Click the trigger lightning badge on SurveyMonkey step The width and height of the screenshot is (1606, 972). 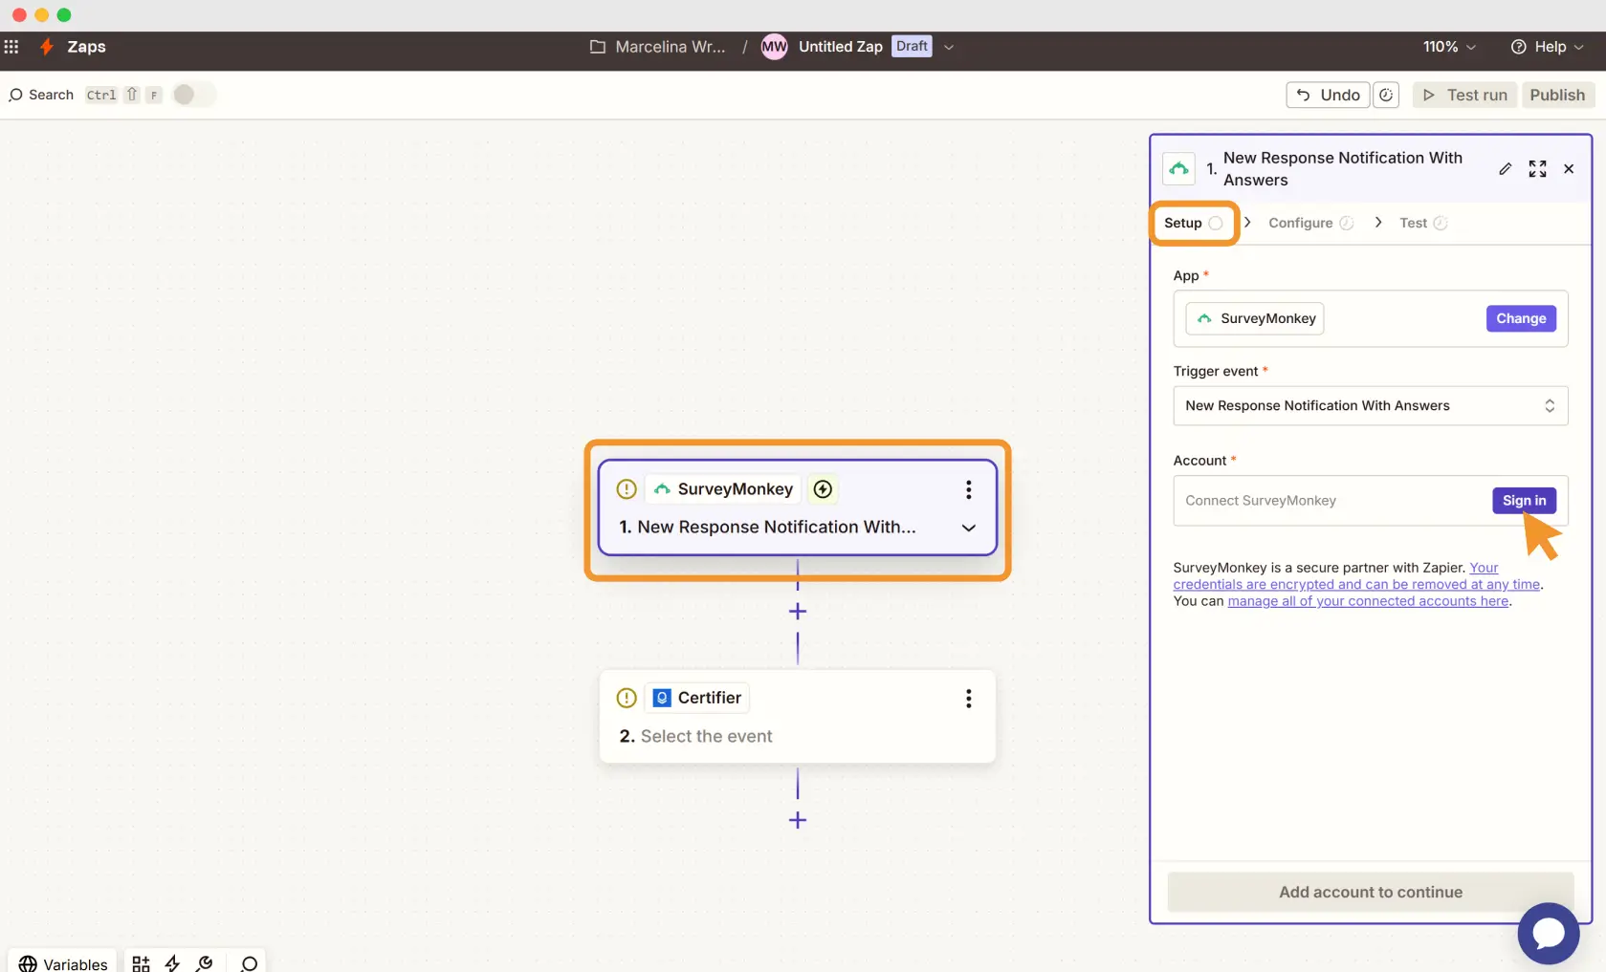coord(823,489)
